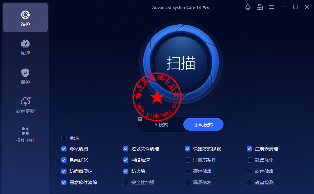314x194 pixels.
Task: Switch to 手动模式 tab
Action: tap(203, 124)
